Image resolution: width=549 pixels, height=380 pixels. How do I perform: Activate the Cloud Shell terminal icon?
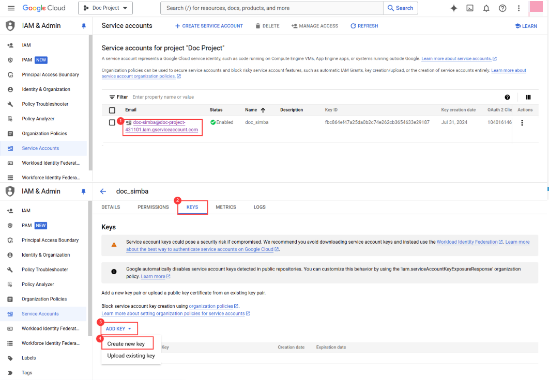pyautogui.click(x=470, y=8)
